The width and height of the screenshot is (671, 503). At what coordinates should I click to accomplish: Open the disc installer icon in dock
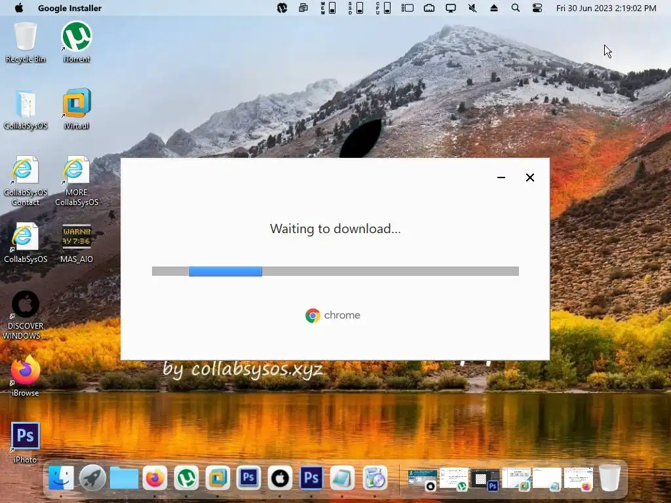tap(375, 477)
